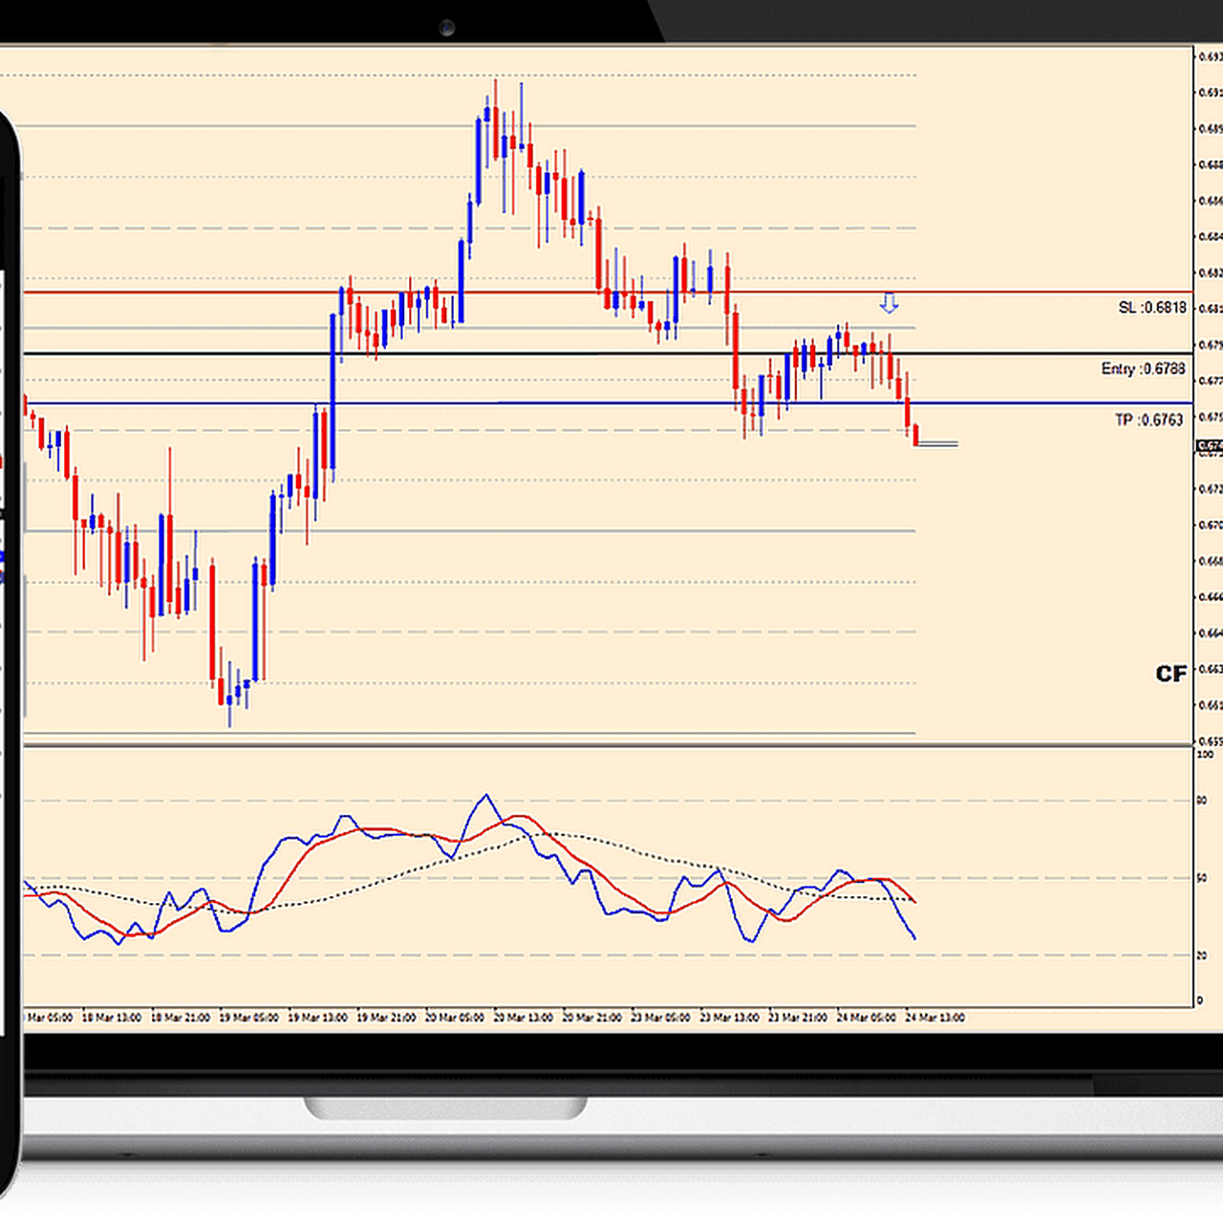Click the 23 Mar 21:00 time label
The image size is (1223, 1223).
pyautogui.click(x=799, y=1018)
